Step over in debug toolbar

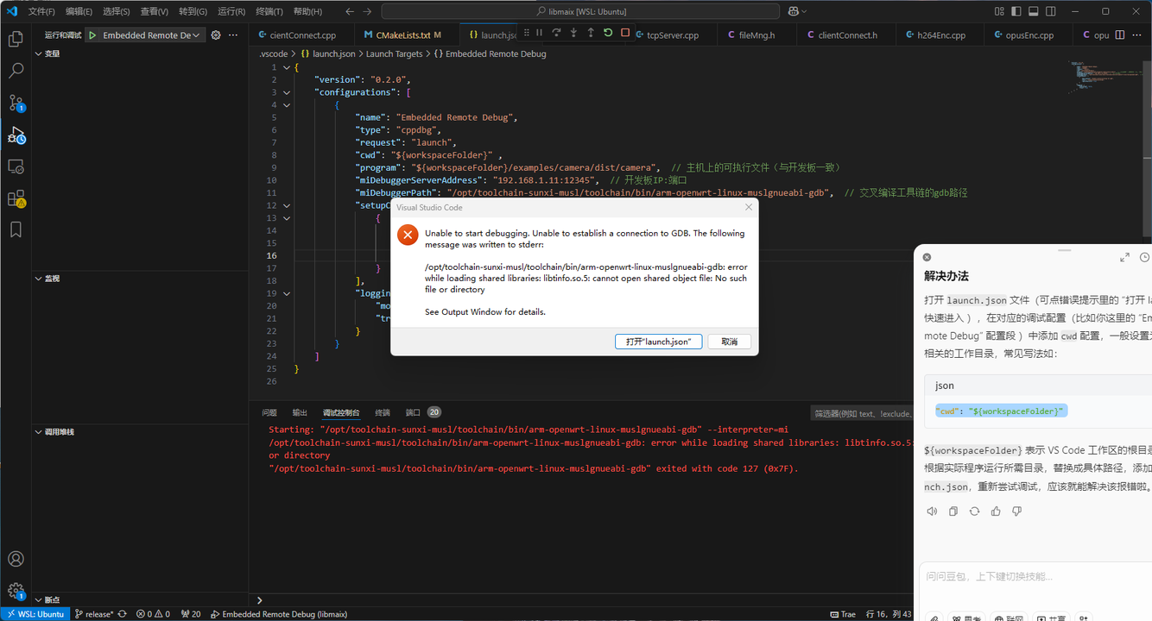(x=556, y=33)
